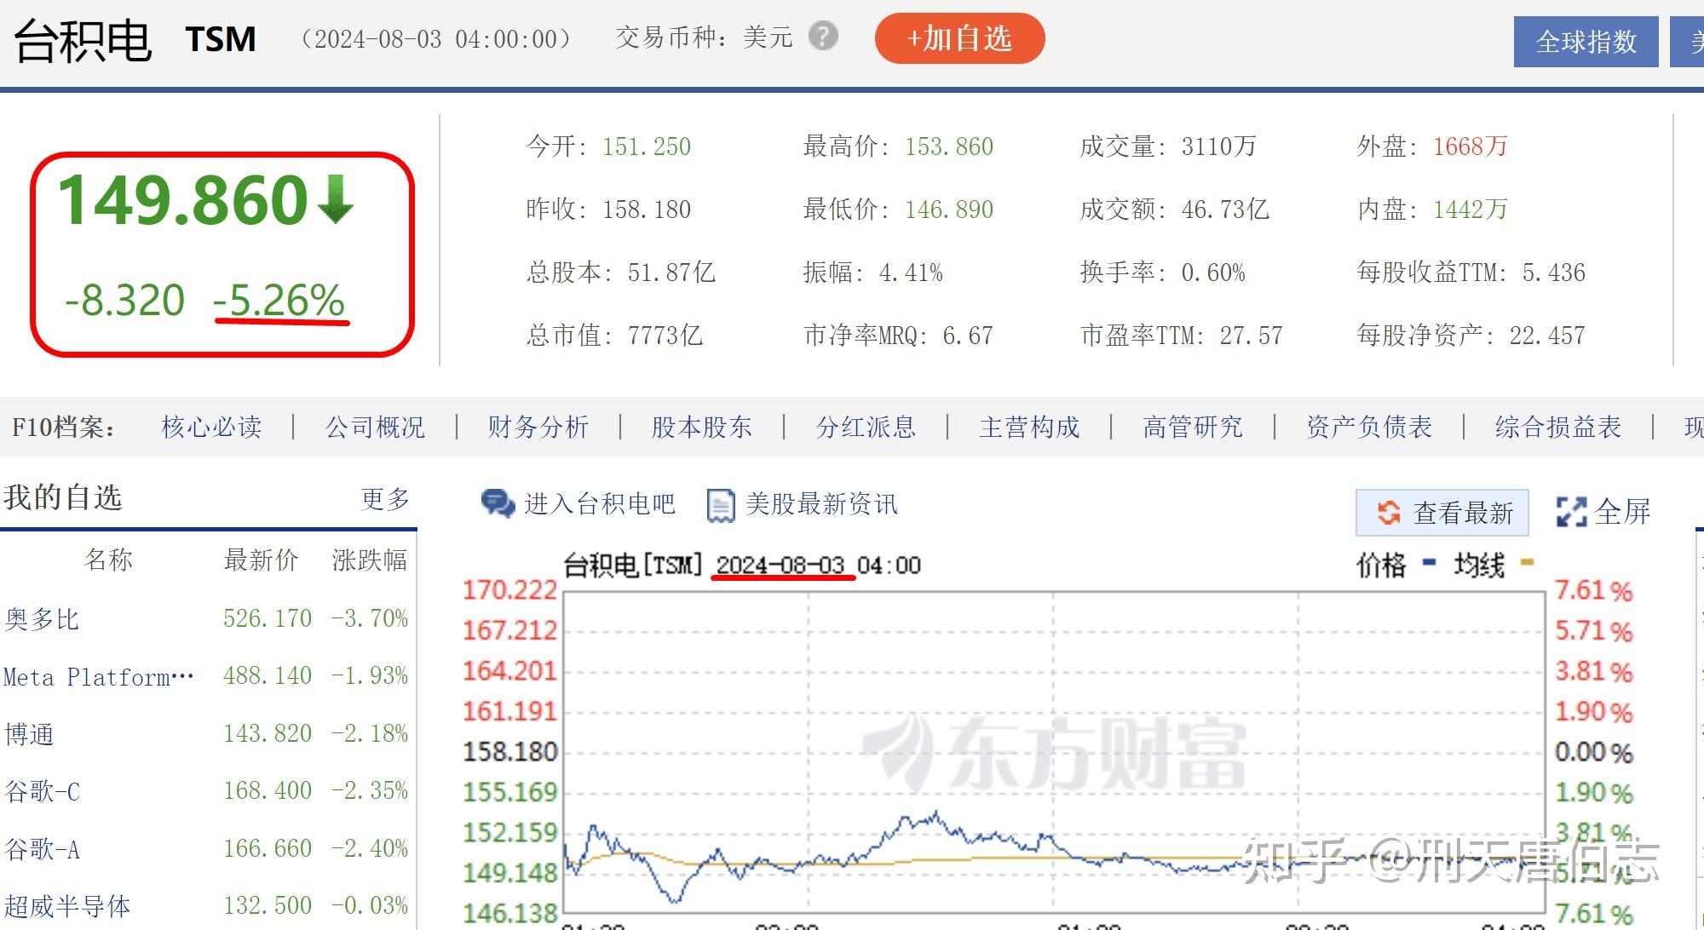Open 全屏 chart view
The width and height of the screenshot is (1704, 930).
tap(1603, 512)
